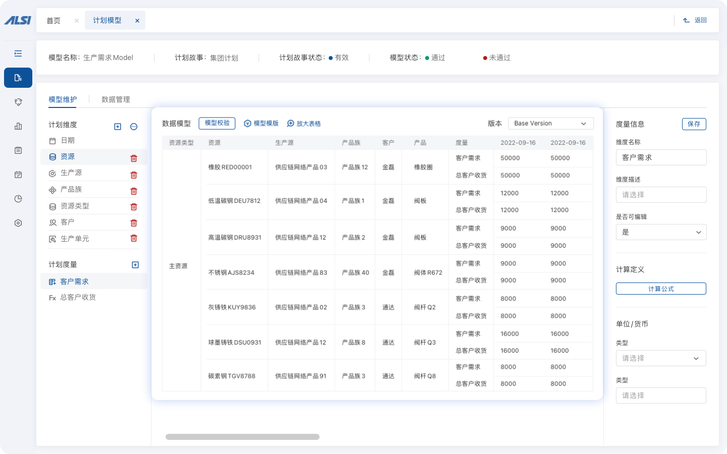Click the add icon beside 计划度量
Screen dimensions: 727x454
[135, 264]
